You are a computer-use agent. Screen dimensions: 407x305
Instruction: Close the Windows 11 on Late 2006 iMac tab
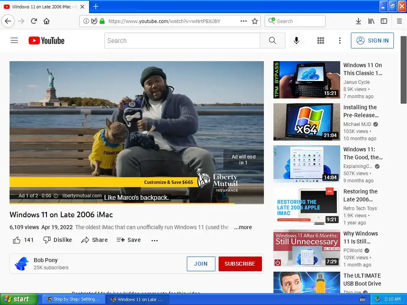coord(82,7)
